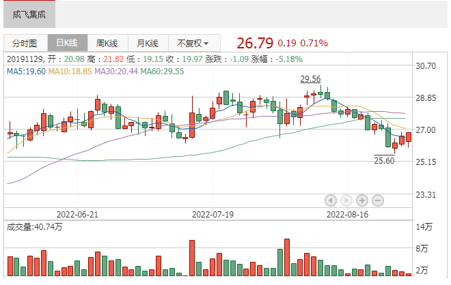Zoom in the K-line chart with plus

point(361,200)
